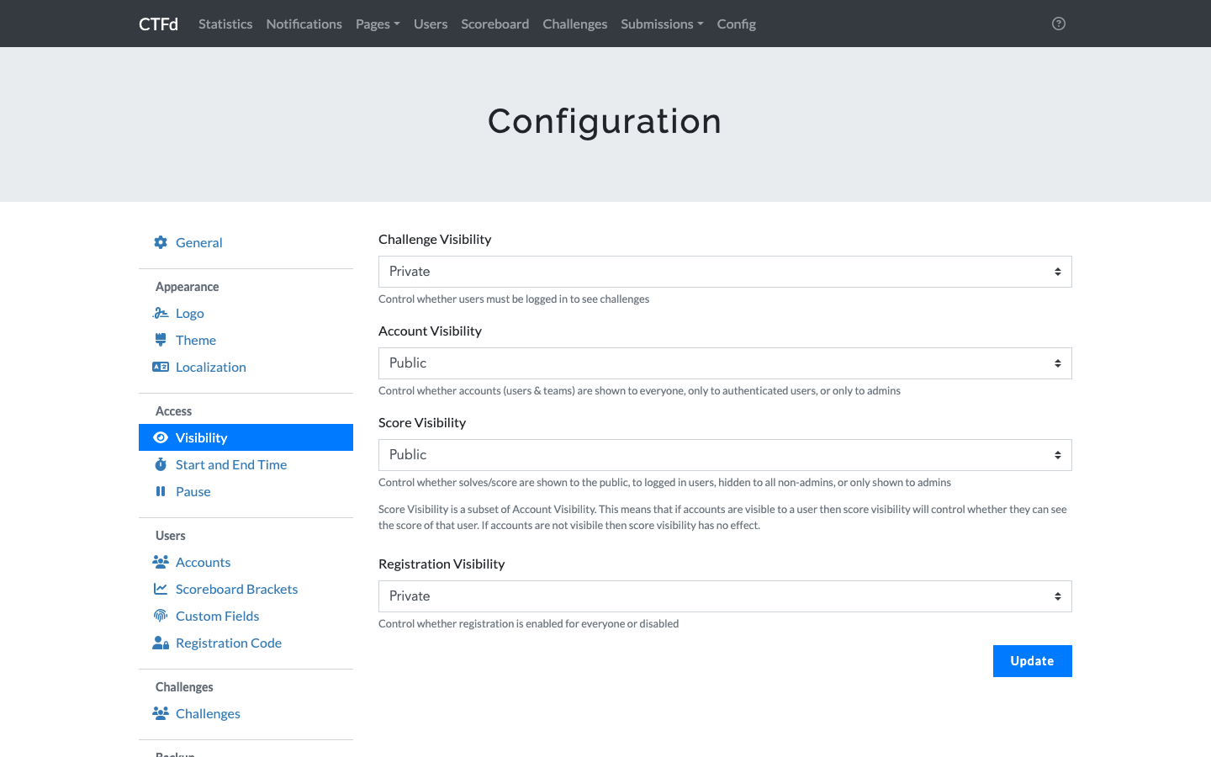1211x757 pixels.
Task: Open the Custom Fields settings
Action: click(x=246, y=616)
